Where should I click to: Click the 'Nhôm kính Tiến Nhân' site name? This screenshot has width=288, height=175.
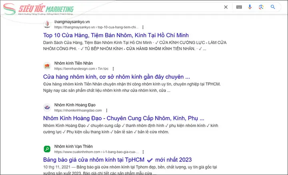click(74, 63)
